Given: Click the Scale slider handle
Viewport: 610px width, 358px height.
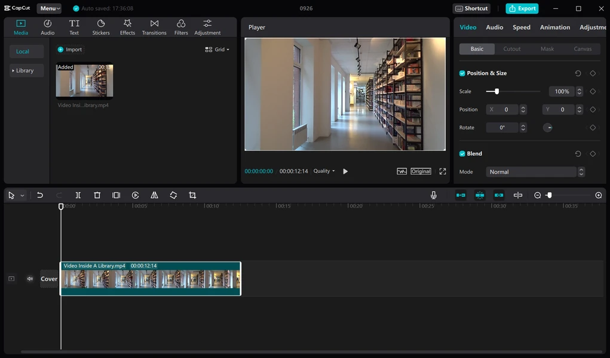Looking at the screenshot, I should pos(496,91).
